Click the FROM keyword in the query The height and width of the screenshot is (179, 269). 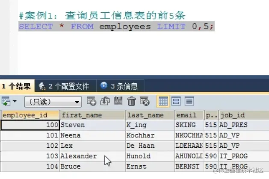[83, 26]
